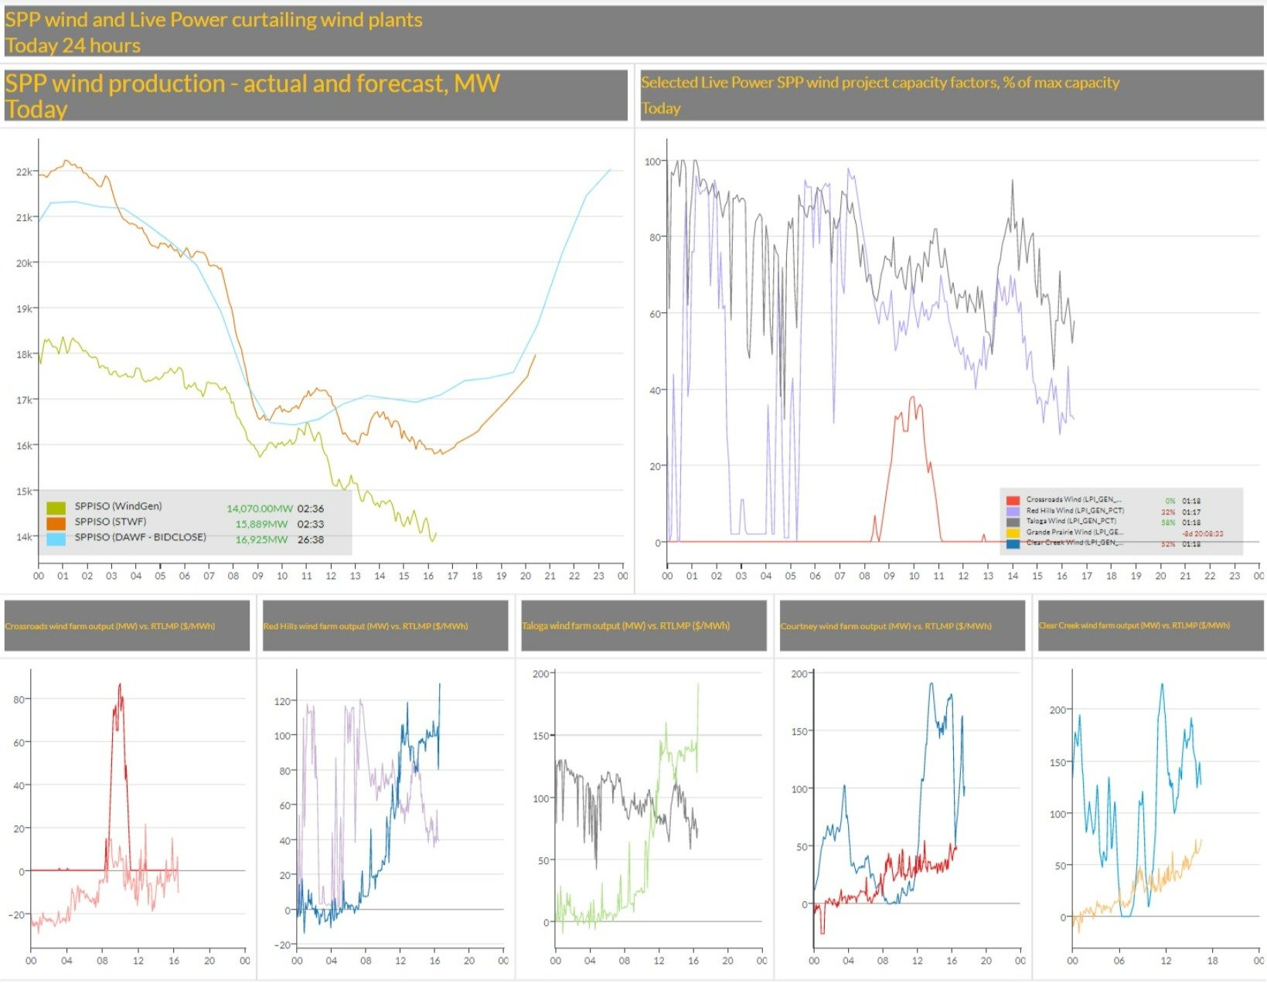Image resolution: width=1267 pixels, height=983 pixels.
Task: Click the Taloga wind farm output header
Action: pyautogui.click(x=625, y=626)
